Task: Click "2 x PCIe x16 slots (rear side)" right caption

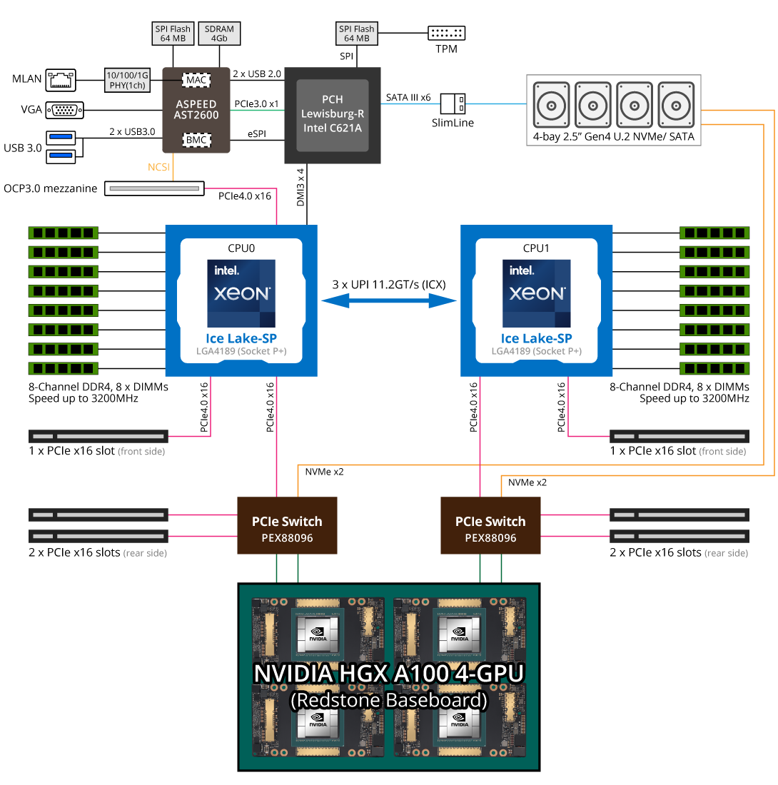Action: point(679,552)
